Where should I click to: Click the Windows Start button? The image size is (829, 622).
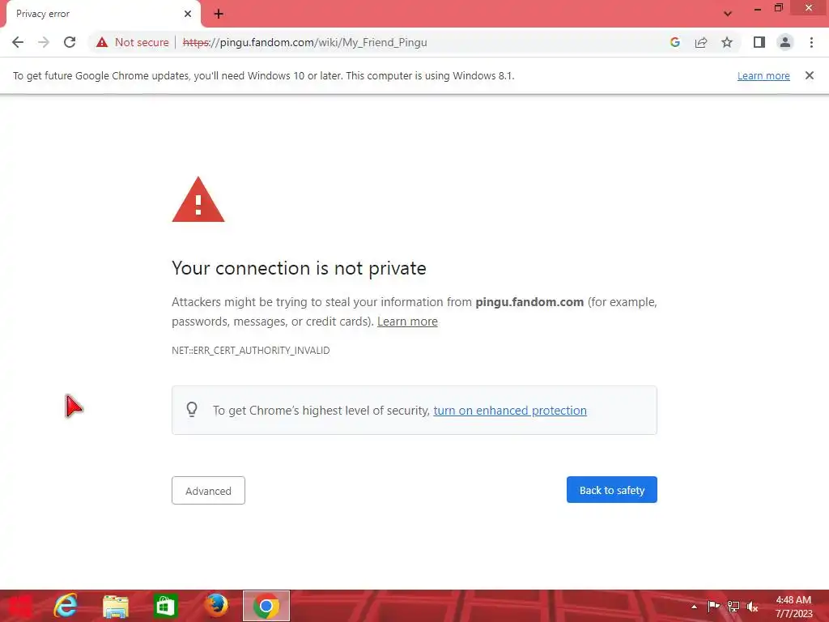click(19, 606)
